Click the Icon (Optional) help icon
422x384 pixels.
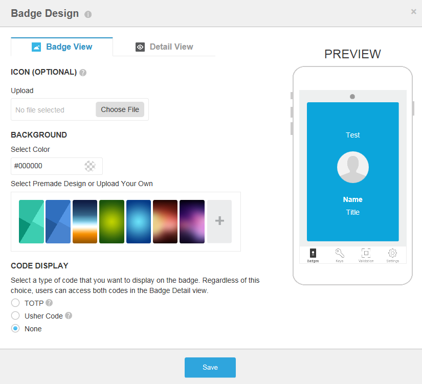[83, 73]
